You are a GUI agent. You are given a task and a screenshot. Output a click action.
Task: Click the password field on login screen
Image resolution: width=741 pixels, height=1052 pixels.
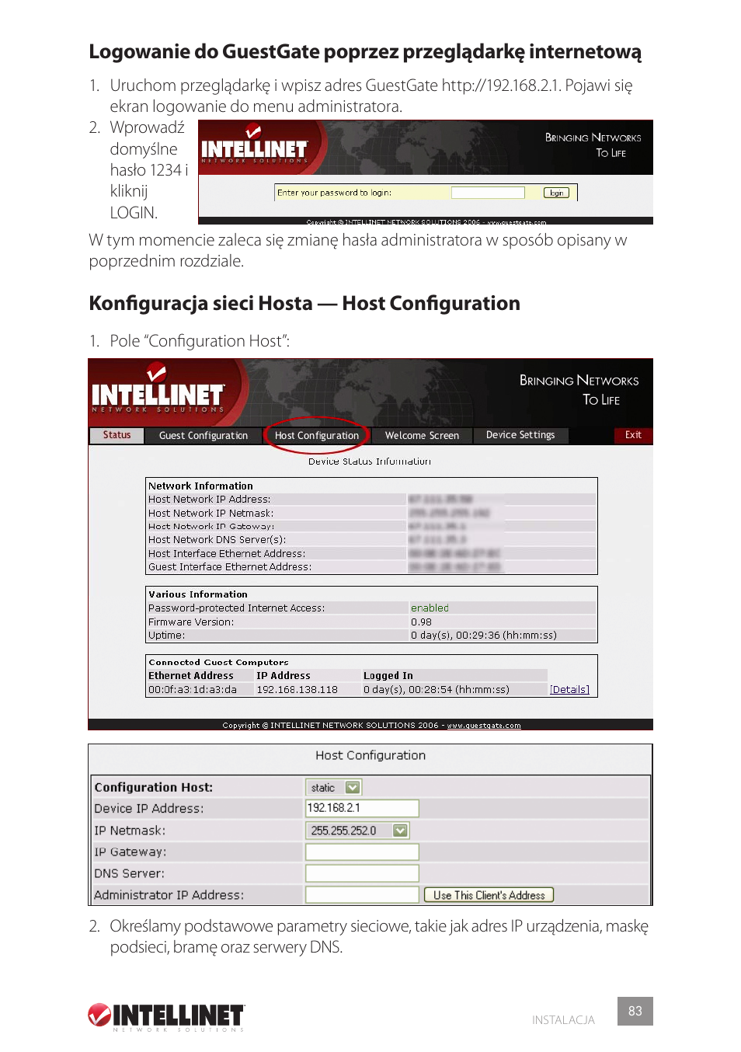pos(488,193)
